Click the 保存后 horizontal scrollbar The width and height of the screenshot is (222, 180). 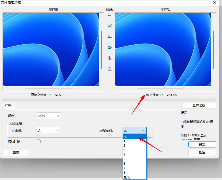point(161,89)
